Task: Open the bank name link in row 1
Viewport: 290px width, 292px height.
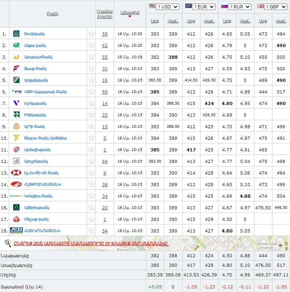Action: click(34, 34)
